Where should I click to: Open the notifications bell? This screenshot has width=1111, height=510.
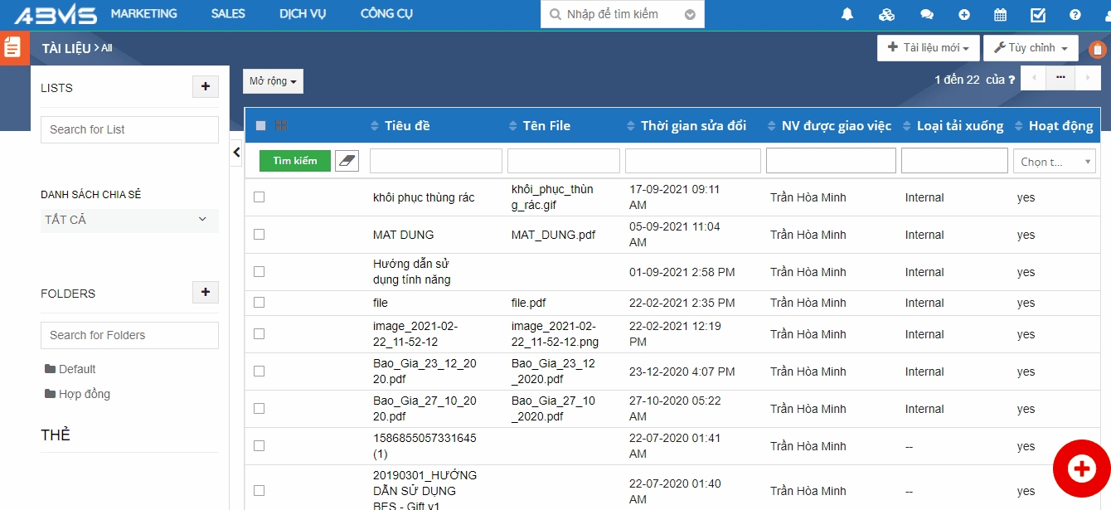[x=847, y=15]
